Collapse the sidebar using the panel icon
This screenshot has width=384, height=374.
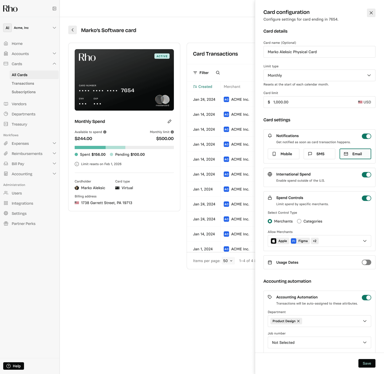pyautogui.click(x=54, y=9)
